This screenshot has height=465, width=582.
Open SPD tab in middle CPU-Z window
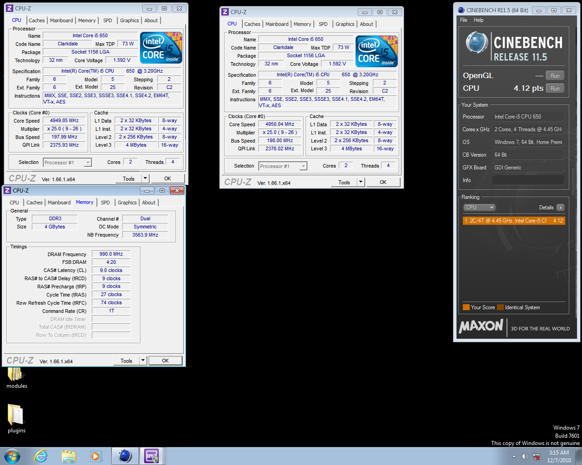click(323, 24)
